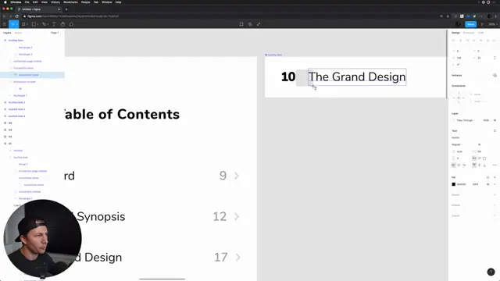This screenshot has height=281, width=500.
Task: Add a stroke with the plus icon
Action: tap(495, 194)
